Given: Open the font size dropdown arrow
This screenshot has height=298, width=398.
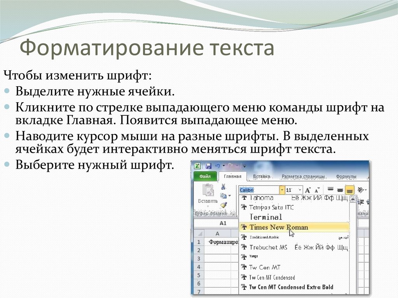Looking at the screenshot, I should click(x=300, y=190).
